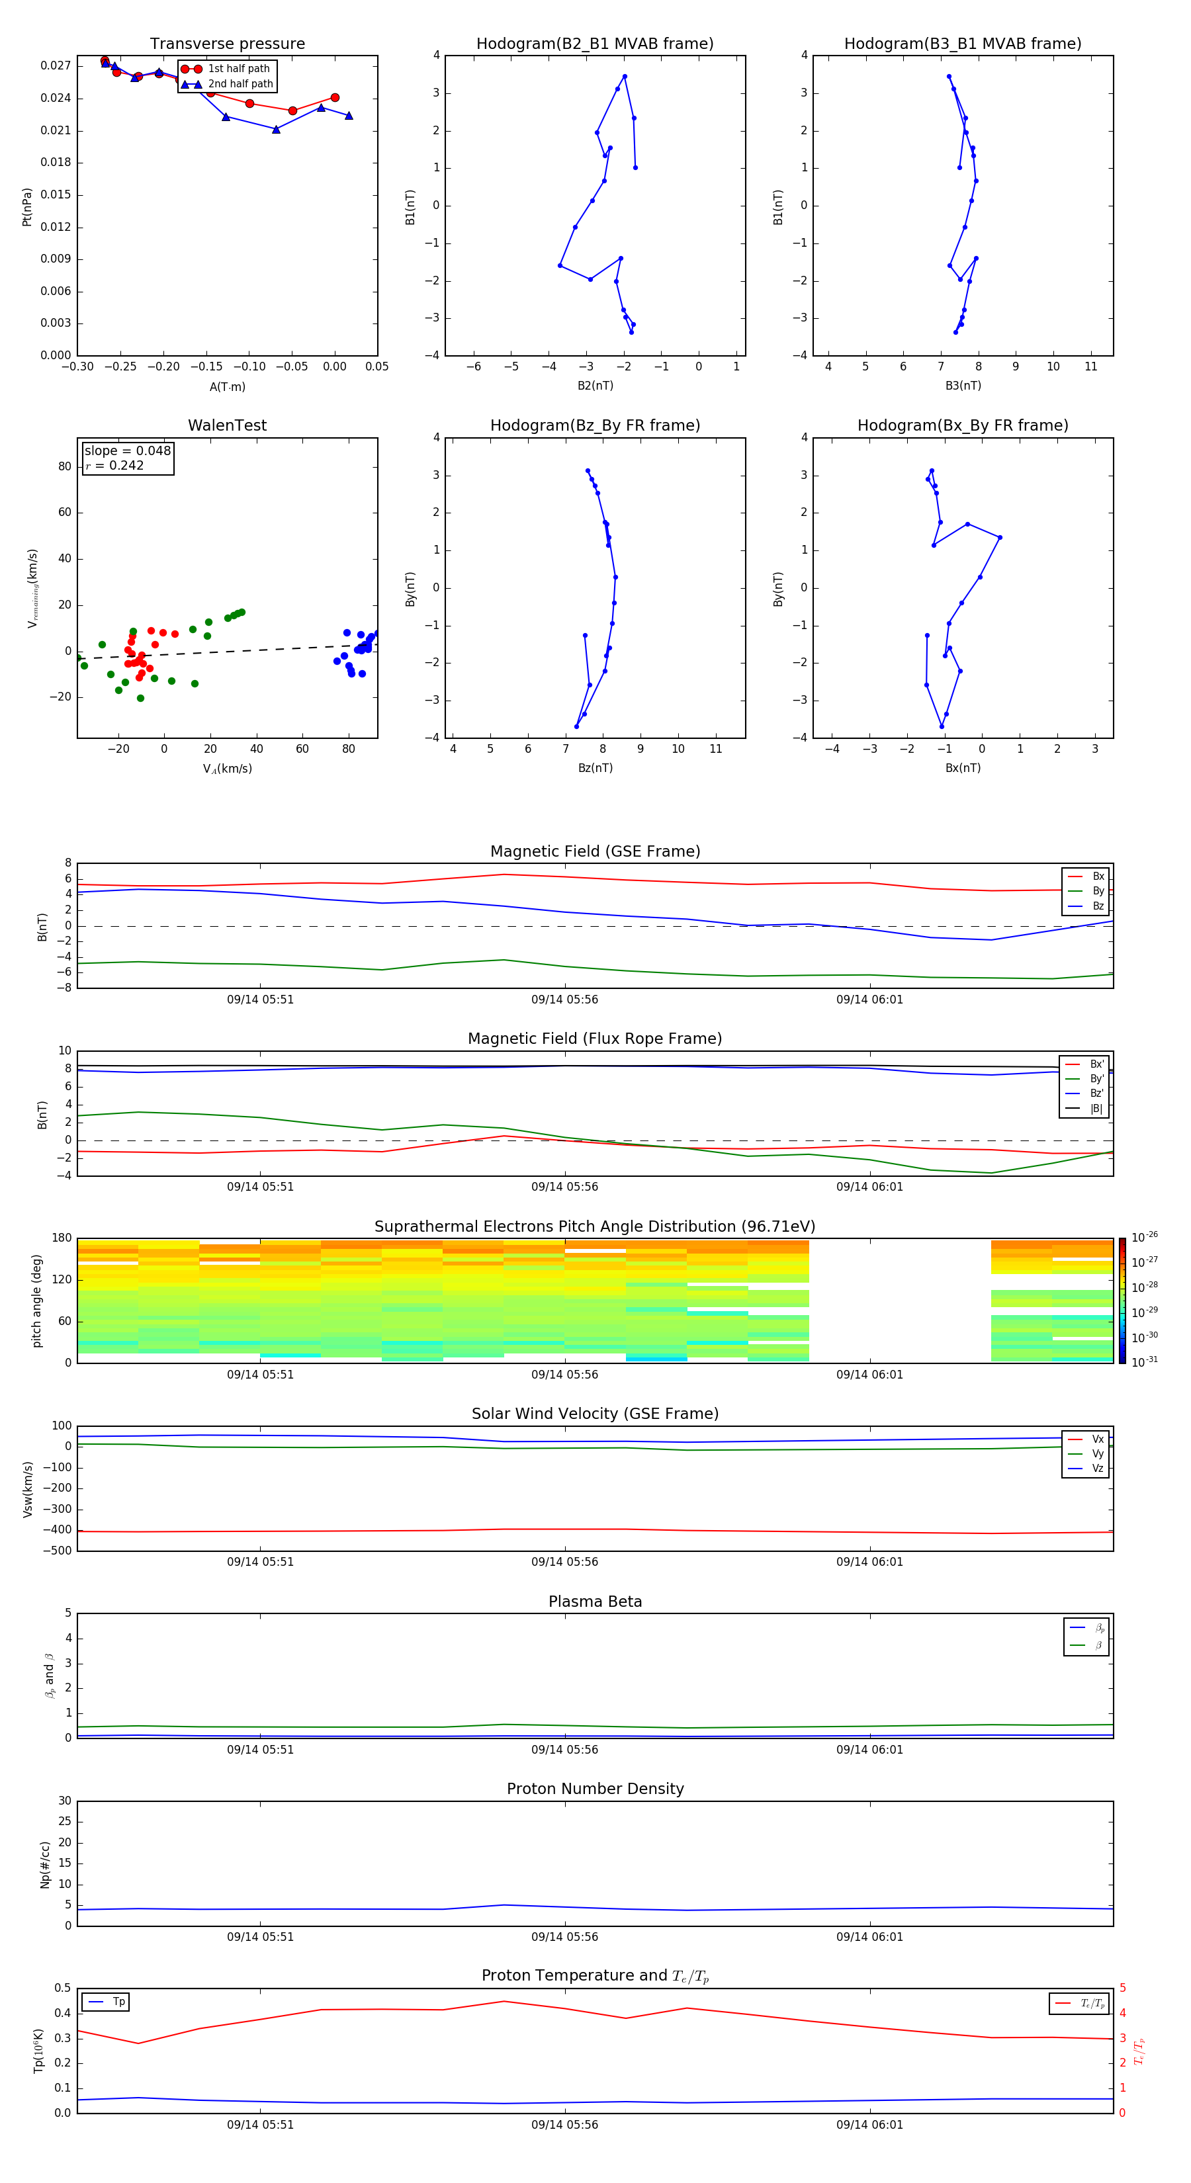Select the 'Plasma Beta' panel title
The width and height of the screenshot is (1191, 2183).
coord(595,1602)
